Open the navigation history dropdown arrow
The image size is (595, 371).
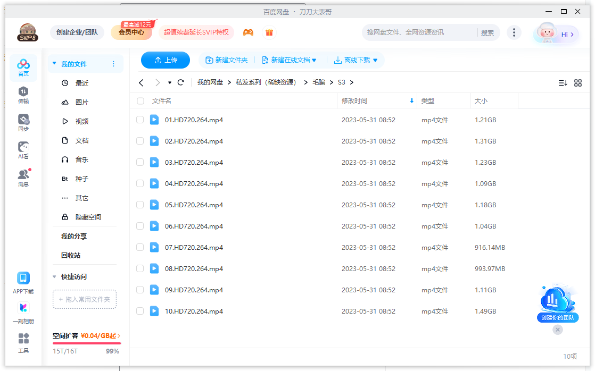point(170,82)
